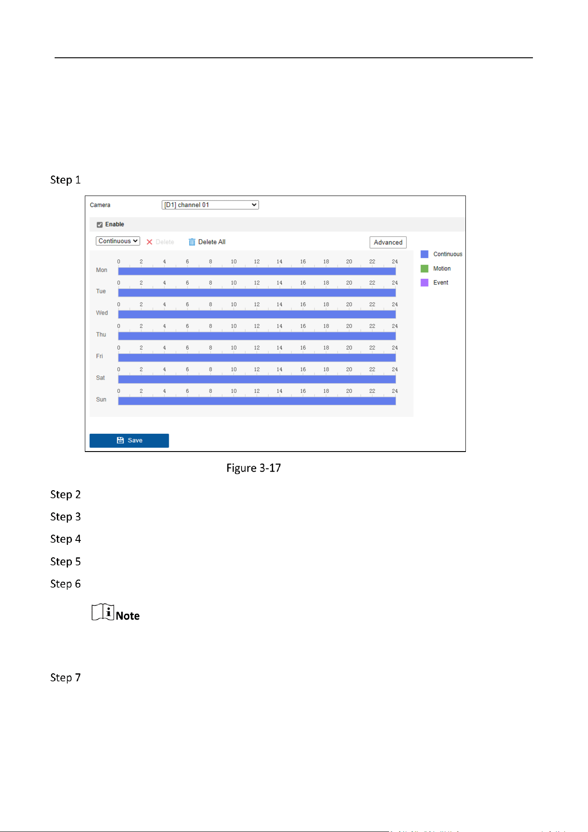Click the Step 7 heading
The width and height of the screenshot is (588, 832).
pos(65,678)
